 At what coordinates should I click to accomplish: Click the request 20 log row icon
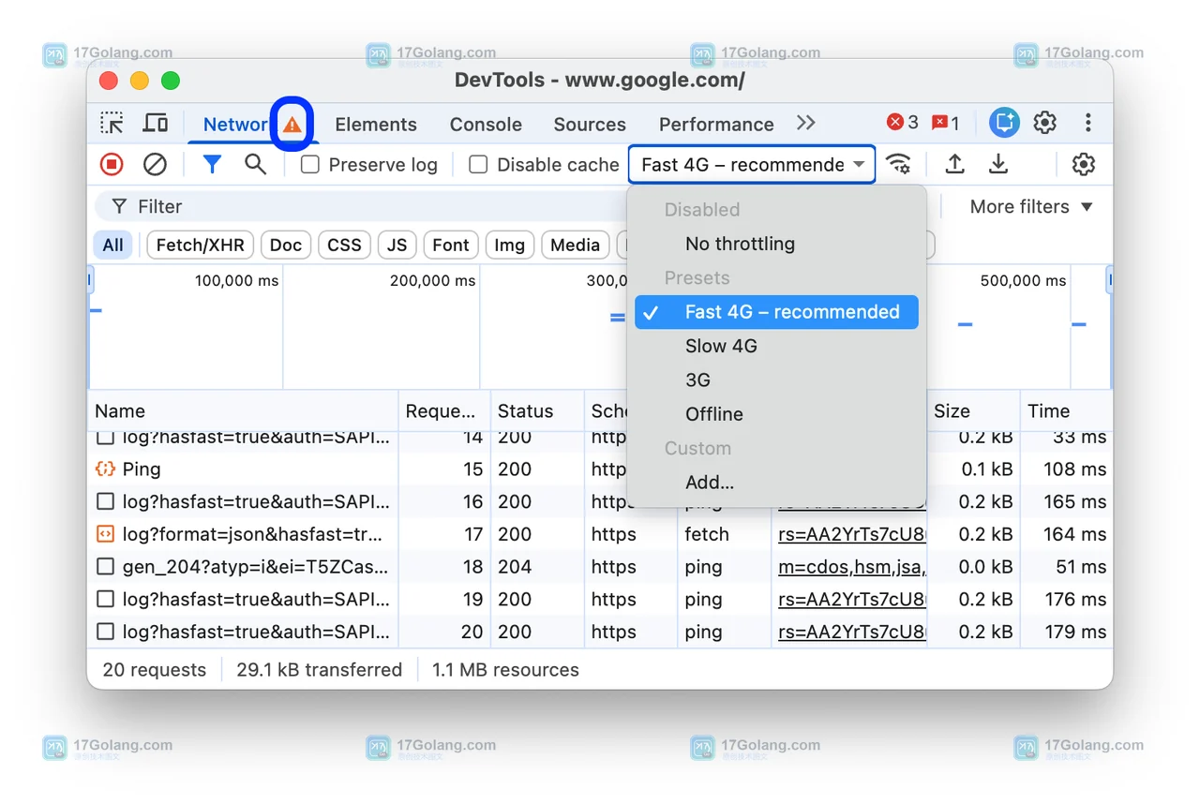tap(106, 632)
